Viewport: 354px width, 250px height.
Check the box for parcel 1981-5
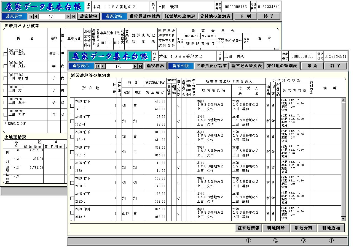click(x=72, y=137)
